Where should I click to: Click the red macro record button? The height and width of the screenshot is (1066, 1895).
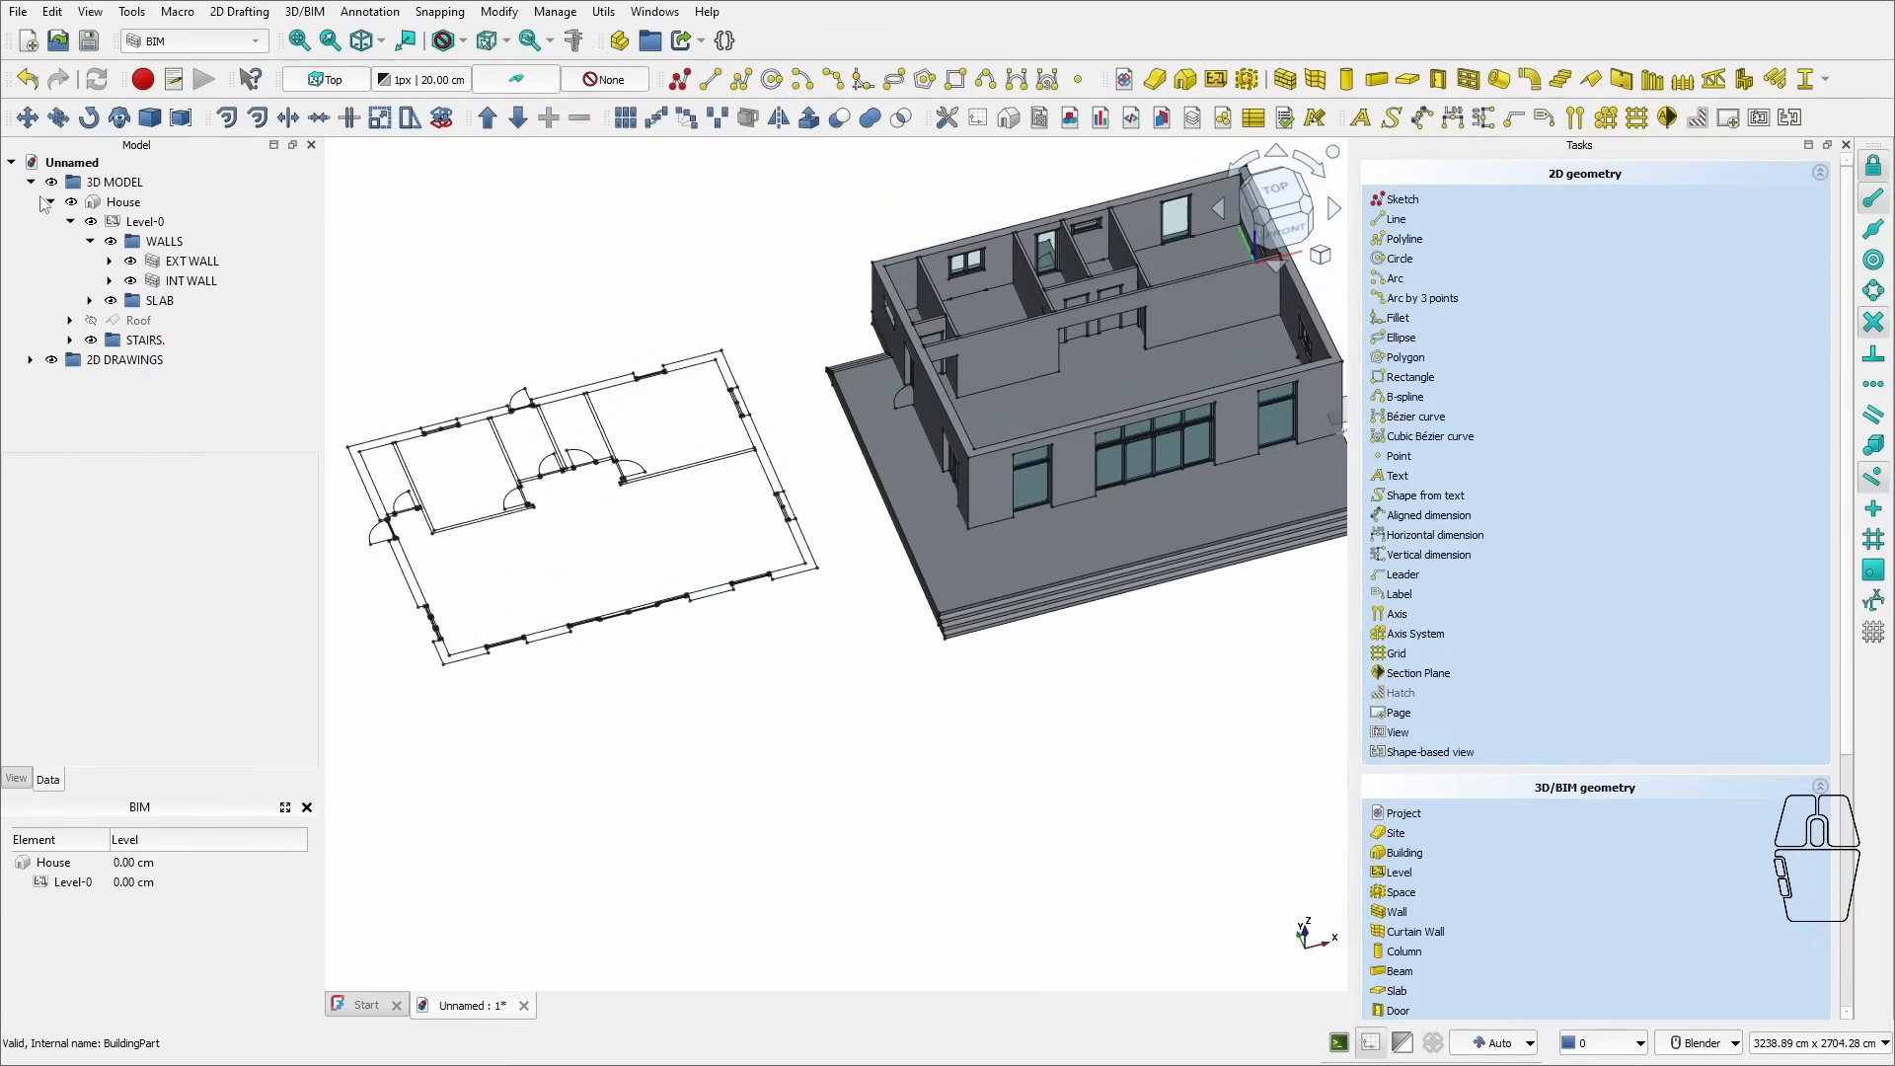point(143,80)
